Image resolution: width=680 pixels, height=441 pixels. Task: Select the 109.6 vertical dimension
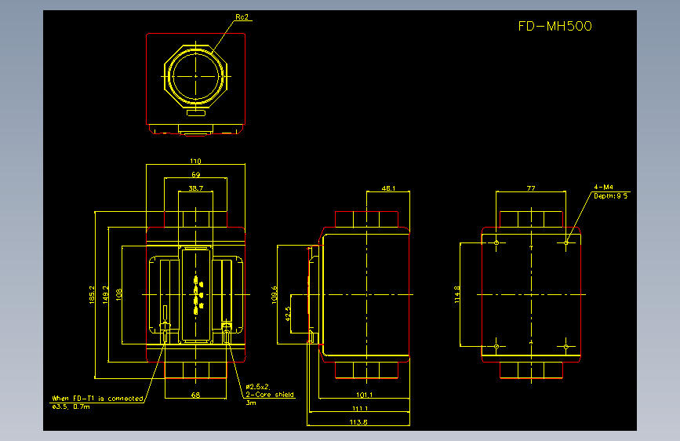274,295
